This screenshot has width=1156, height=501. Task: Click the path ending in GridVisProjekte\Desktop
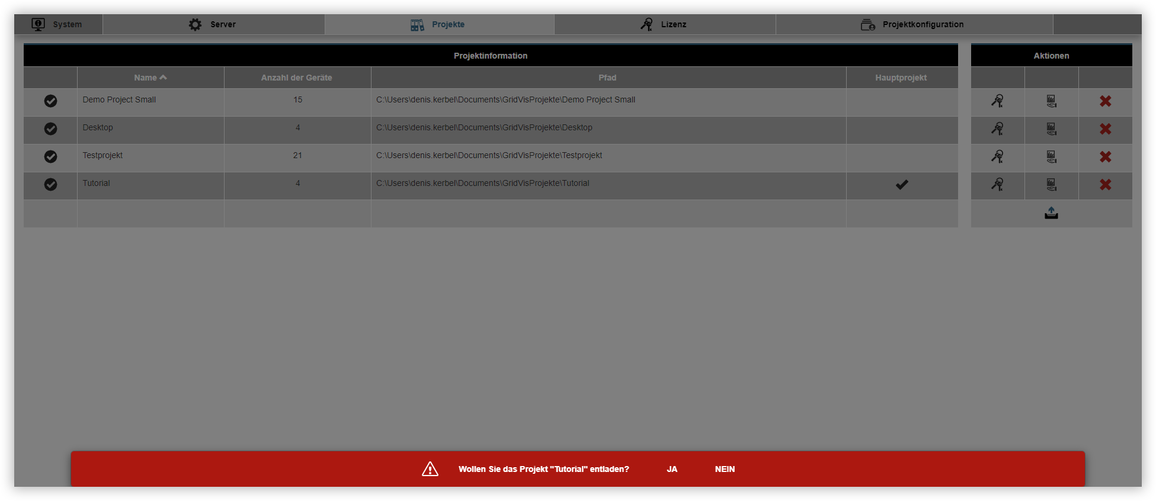point(484,127)
